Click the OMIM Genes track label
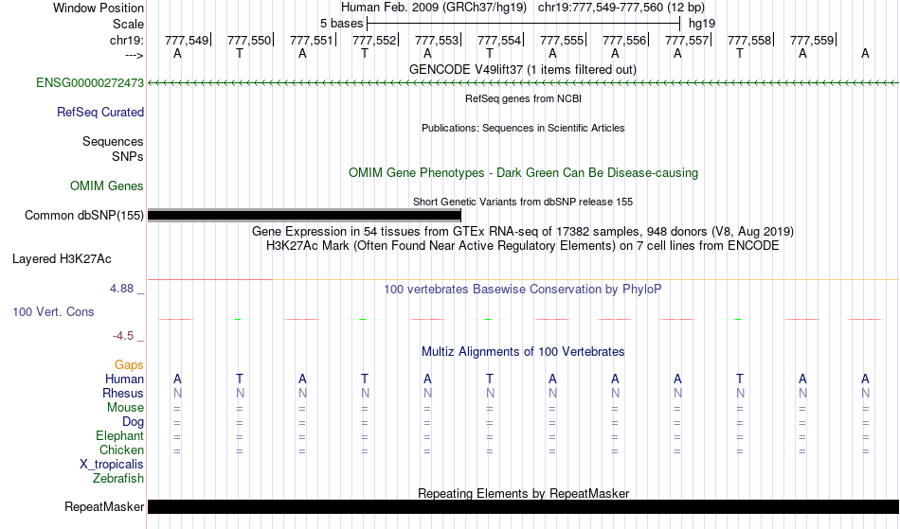Viewport: 900px width, 529px height. click(106, 185)
